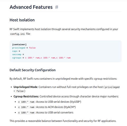
Task: Click the privileged key in code block
Action: coord(19,48)
